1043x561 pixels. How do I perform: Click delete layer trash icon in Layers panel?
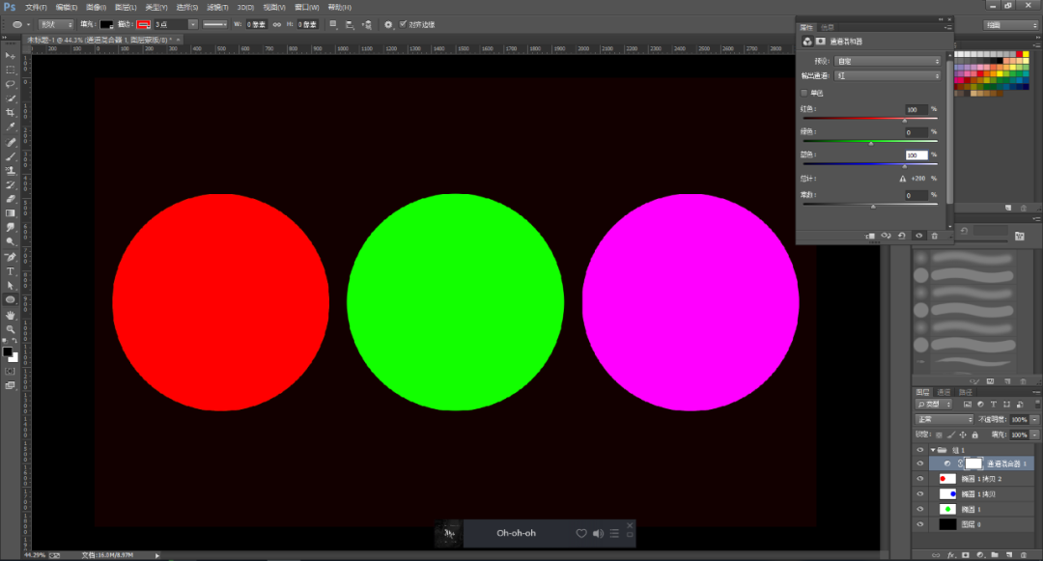click(x=1024, y=555)
